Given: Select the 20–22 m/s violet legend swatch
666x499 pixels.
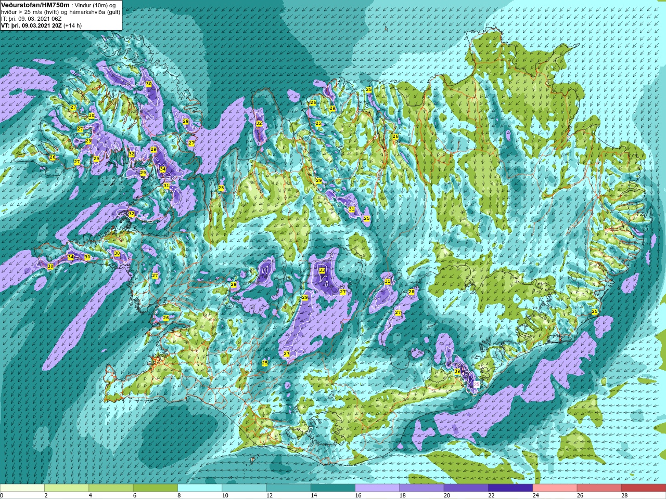Looking at the screenshot, I should click(x=466, y=488).
